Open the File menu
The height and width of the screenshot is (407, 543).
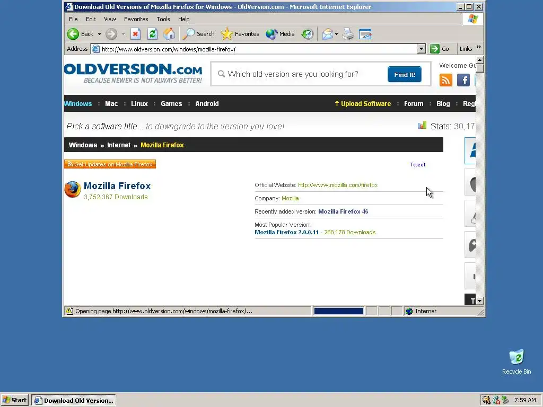click(73, 19)
